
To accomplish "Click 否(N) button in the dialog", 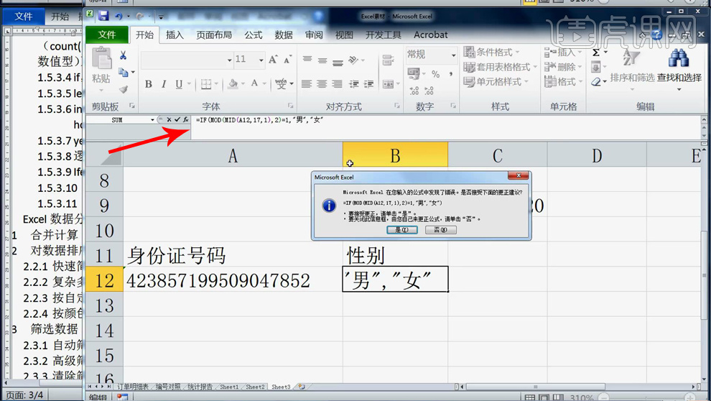I will (x=440, y=230).
